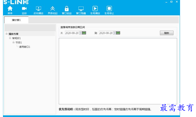
Task: Increment the end date spinner
Action: (114, 32)
